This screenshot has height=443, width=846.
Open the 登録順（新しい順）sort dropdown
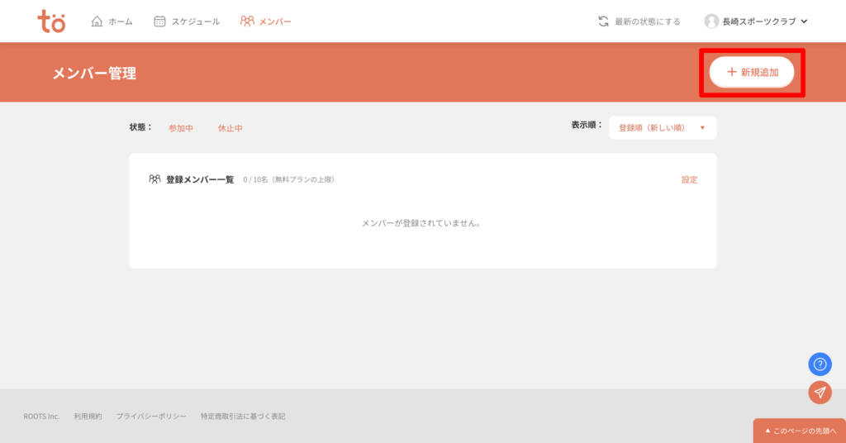[663, 128]
